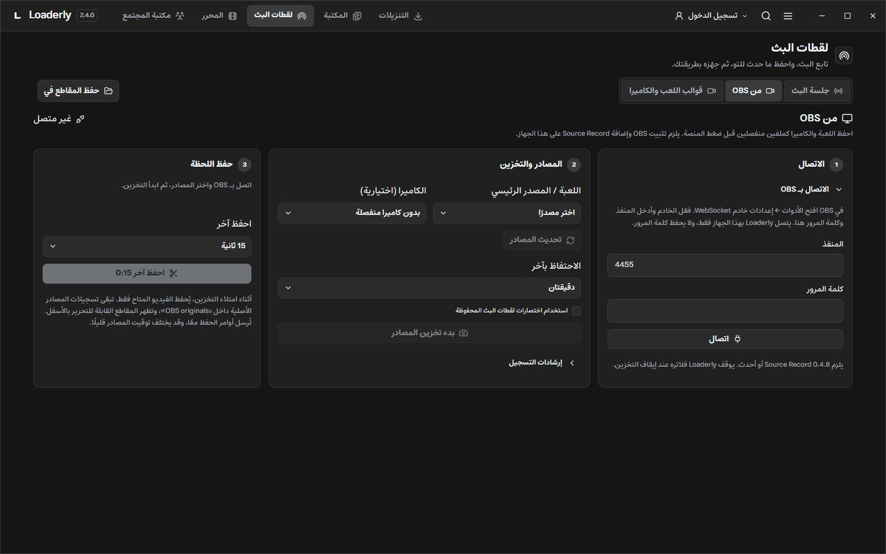886x554 pixels.
Task: Enable the استخدام اختصارات لقطات البث المحفوظة checkbox
Action: point(576,311)
